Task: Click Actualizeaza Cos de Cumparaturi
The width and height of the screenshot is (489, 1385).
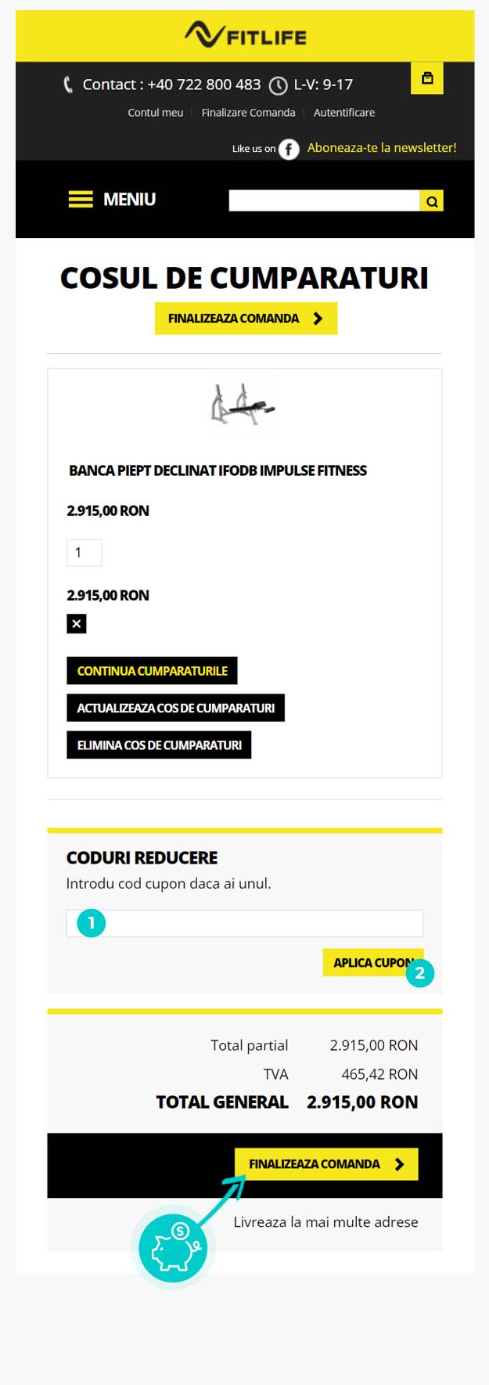Action: (x=175, y=708)
